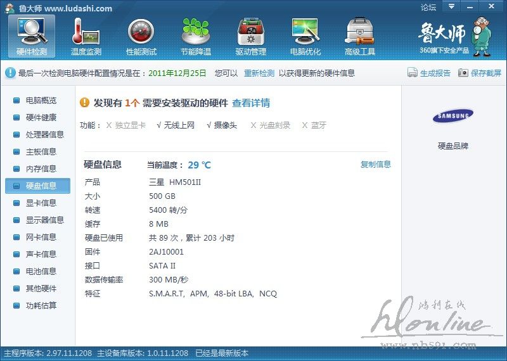Screen dimensions: 507x361
Task: Click the 复制信息 copy info link
Action: coord(376,164)
